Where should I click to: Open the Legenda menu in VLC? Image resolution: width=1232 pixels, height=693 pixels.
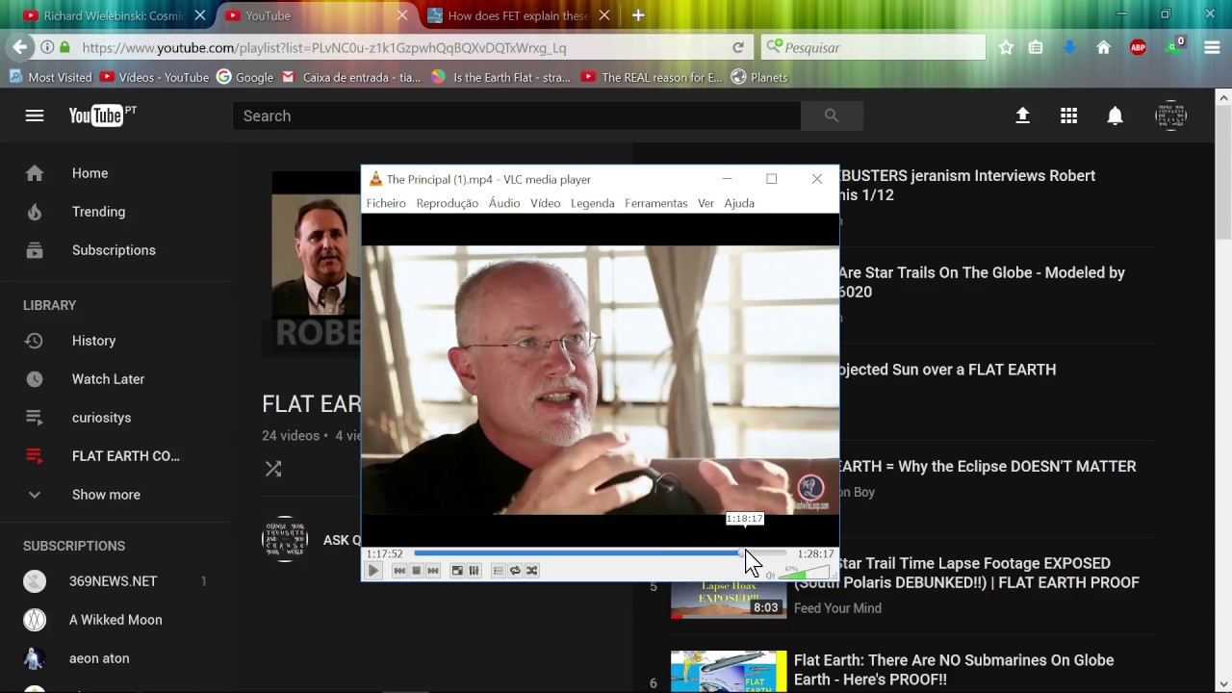click(x=592, y=203)
